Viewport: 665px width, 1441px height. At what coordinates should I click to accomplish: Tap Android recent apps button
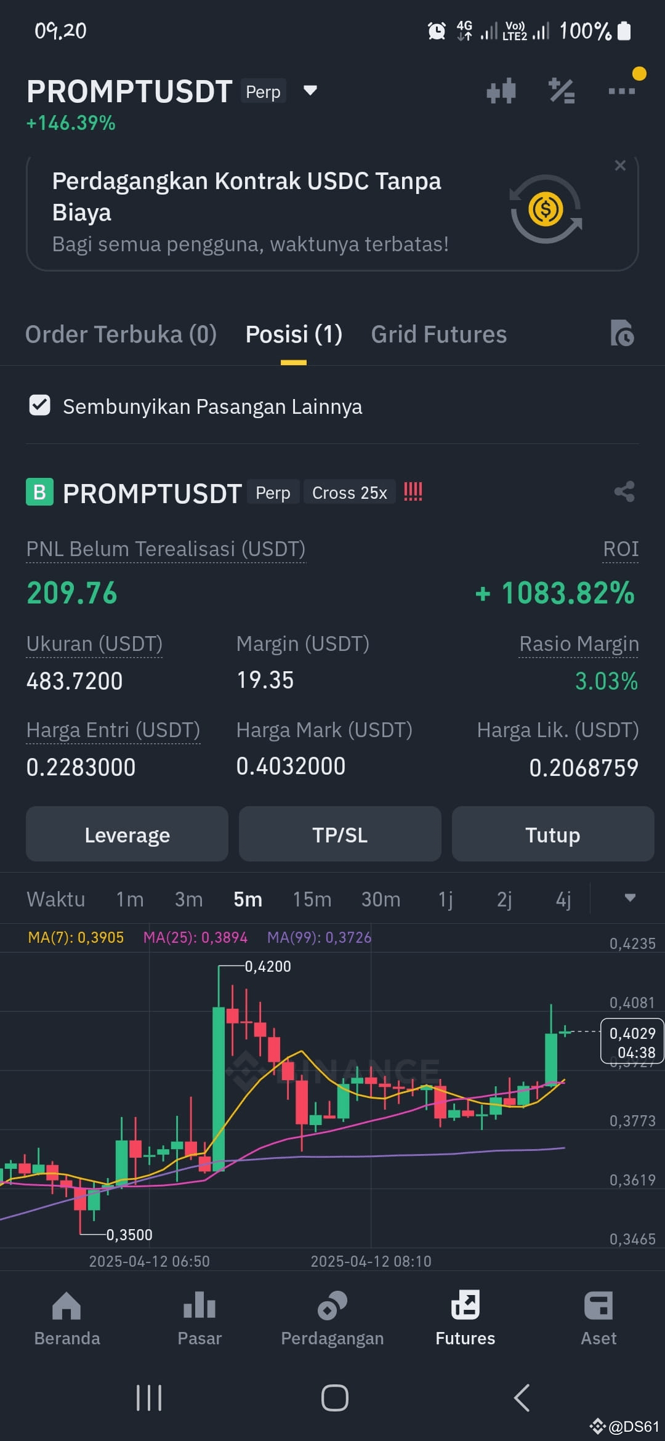149,1397
